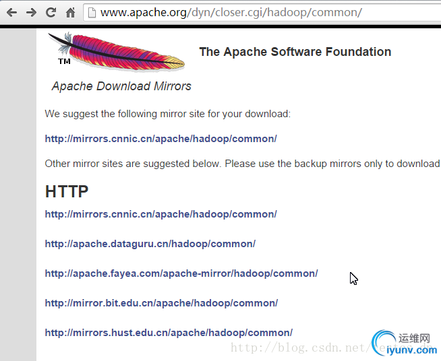Click the 'HTTP' section heading
This screenshot has width=441, height=361.
(x=67, y=191)
